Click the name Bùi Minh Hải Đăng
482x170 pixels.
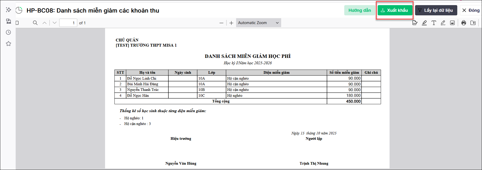(143, 84)
